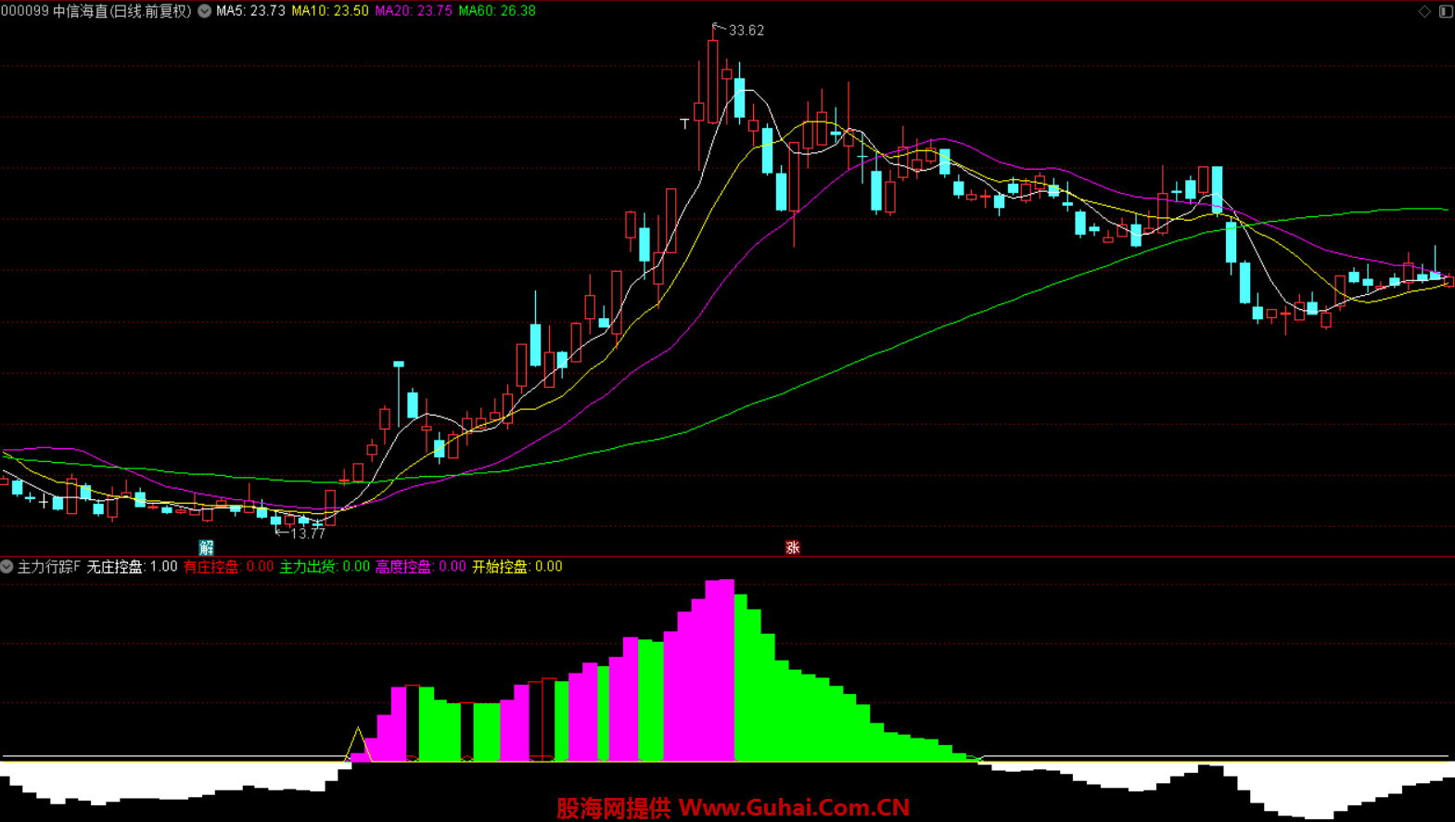Click the 13.77 low price annotation
1455x822 pixels.
pos(307,533)
